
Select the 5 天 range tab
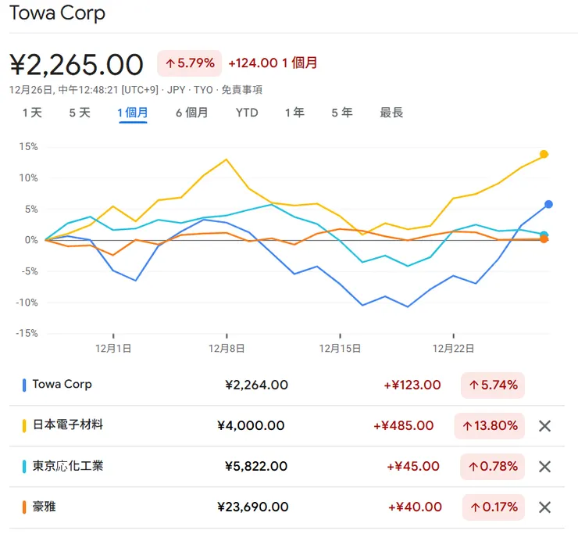[x=80, y=113]
